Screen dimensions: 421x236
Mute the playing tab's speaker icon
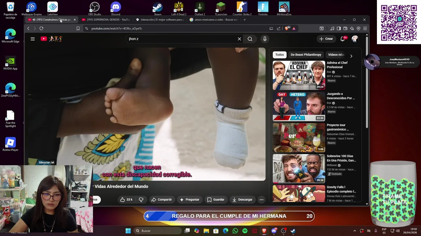[x=34, y=20]
